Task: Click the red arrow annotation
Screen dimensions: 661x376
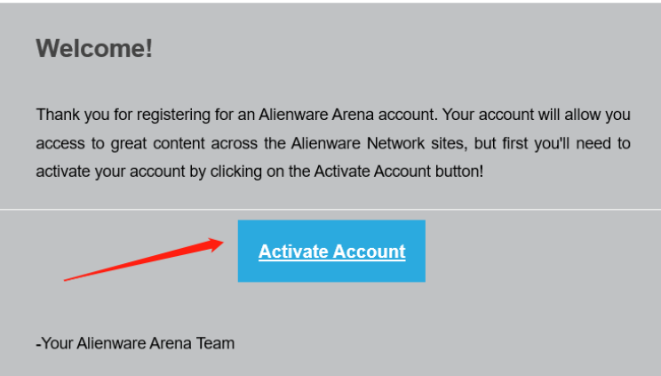Action: coord(144,259)
